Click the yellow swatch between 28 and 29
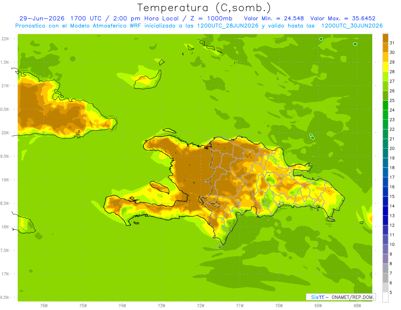 [385, 67]
